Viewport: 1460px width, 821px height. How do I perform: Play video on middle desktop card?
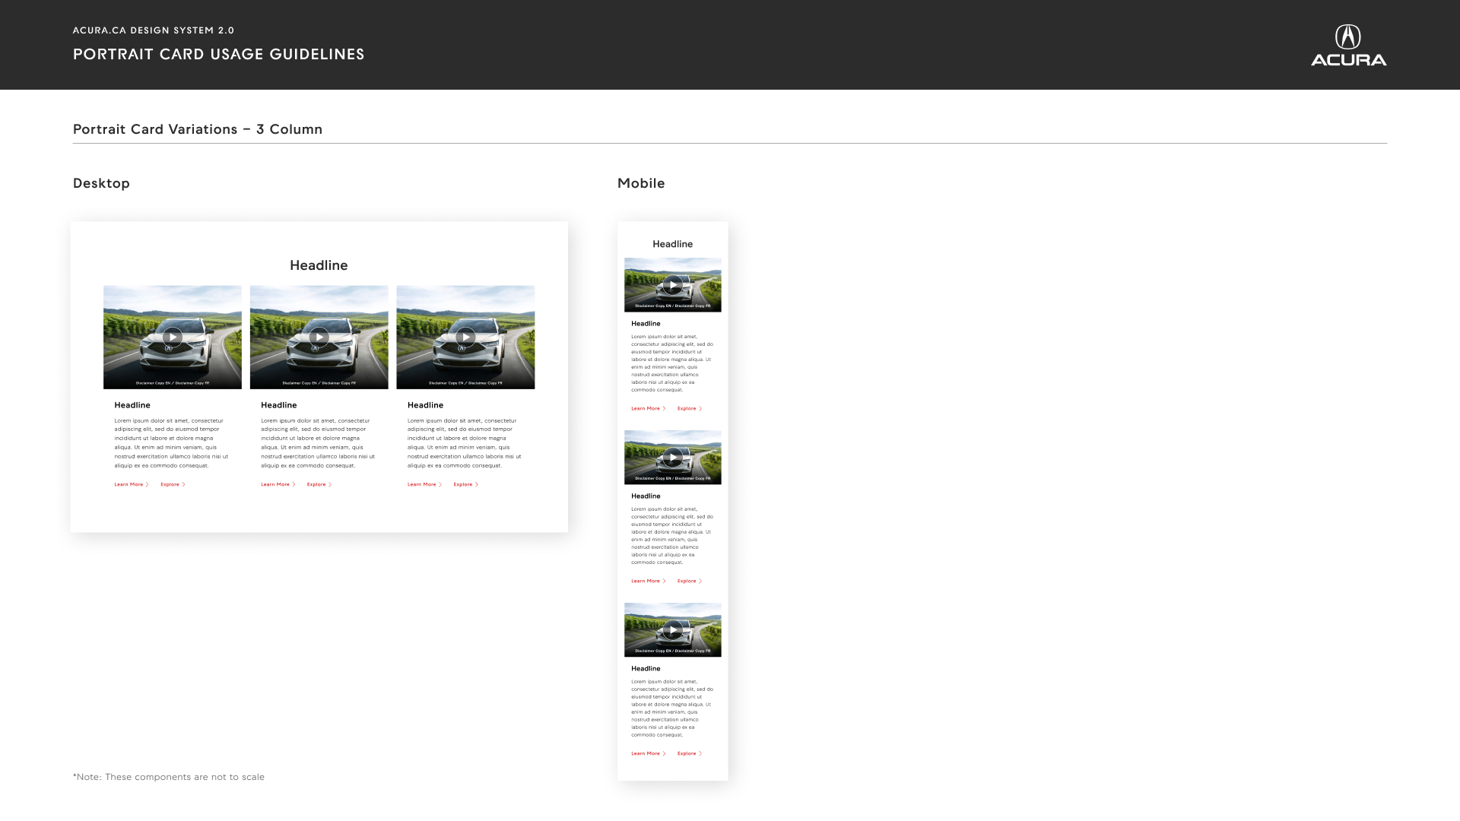pyautogui.click(x=319, y=337)
